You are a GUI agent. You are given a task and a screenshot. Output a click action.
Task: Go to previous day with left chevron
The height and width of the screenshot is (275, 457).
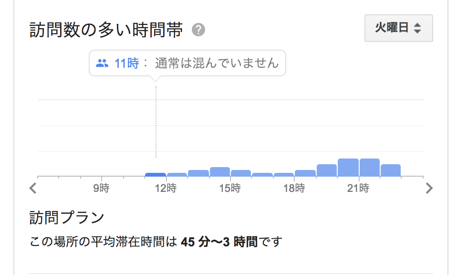[32, 188]
